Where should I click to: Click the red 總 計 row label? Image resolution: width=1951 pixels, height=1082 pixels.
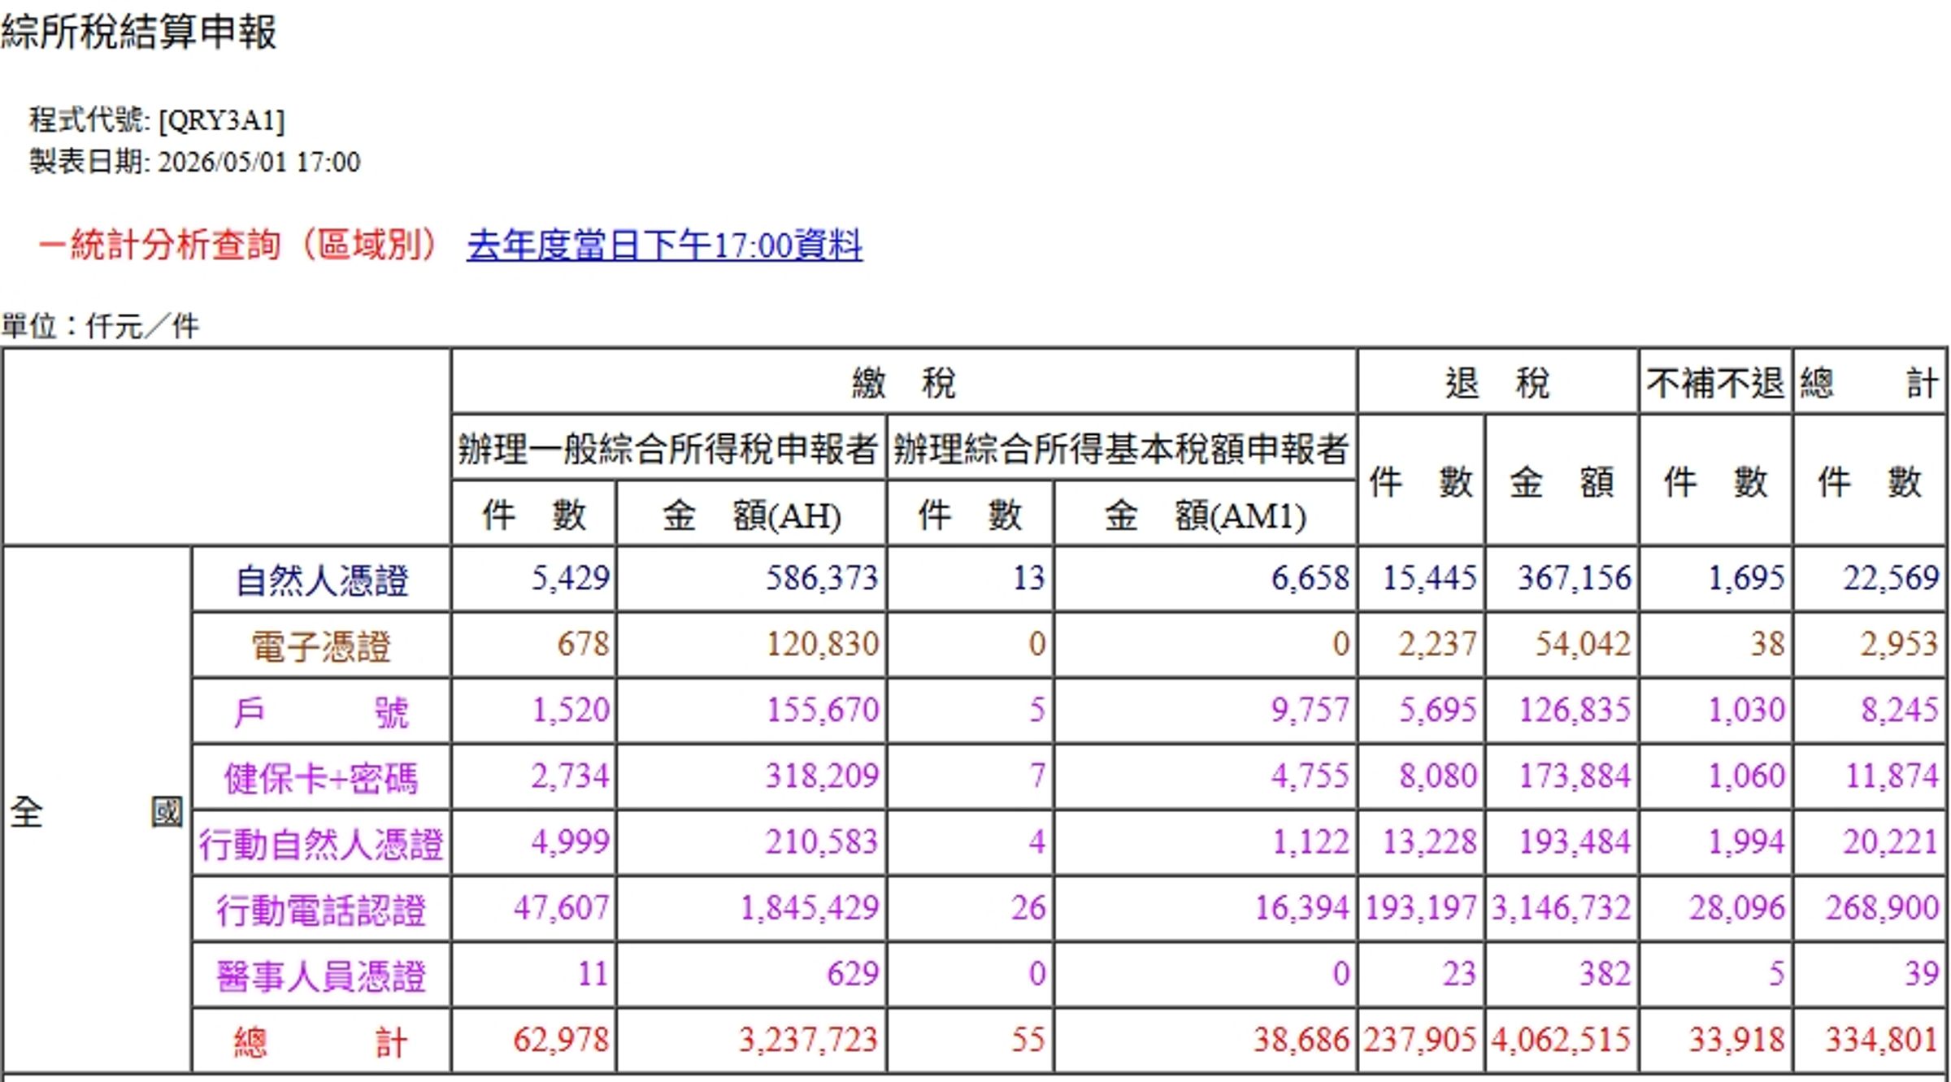(x=321, y=1041)
